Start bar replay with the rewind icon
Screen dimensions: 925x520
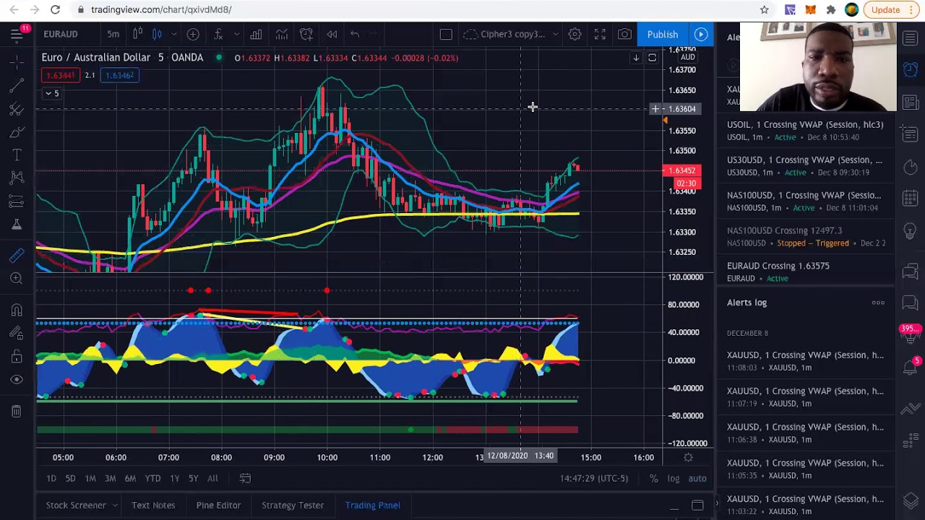pos(332,34)
